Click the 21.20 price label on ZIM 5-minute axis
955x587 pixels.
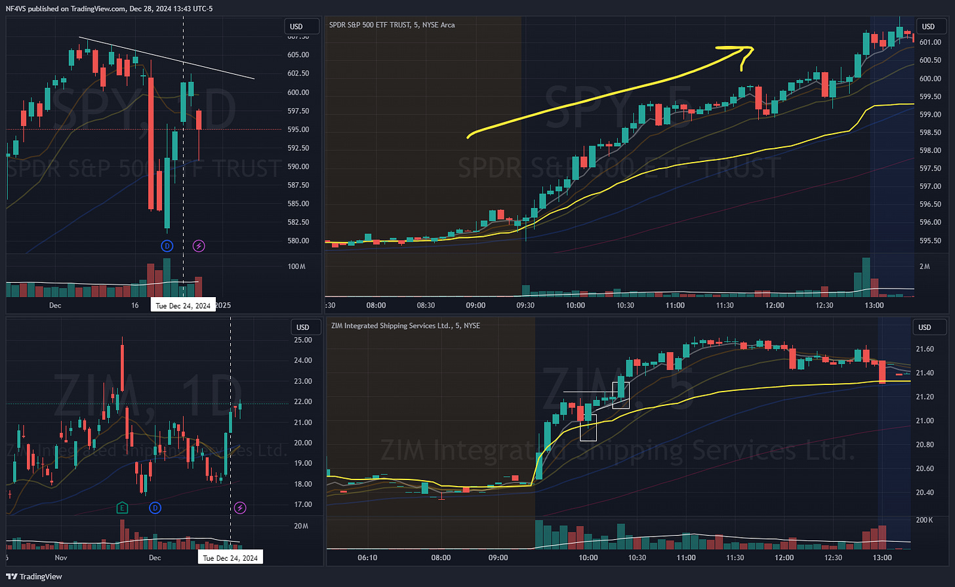tap(925, 397)
